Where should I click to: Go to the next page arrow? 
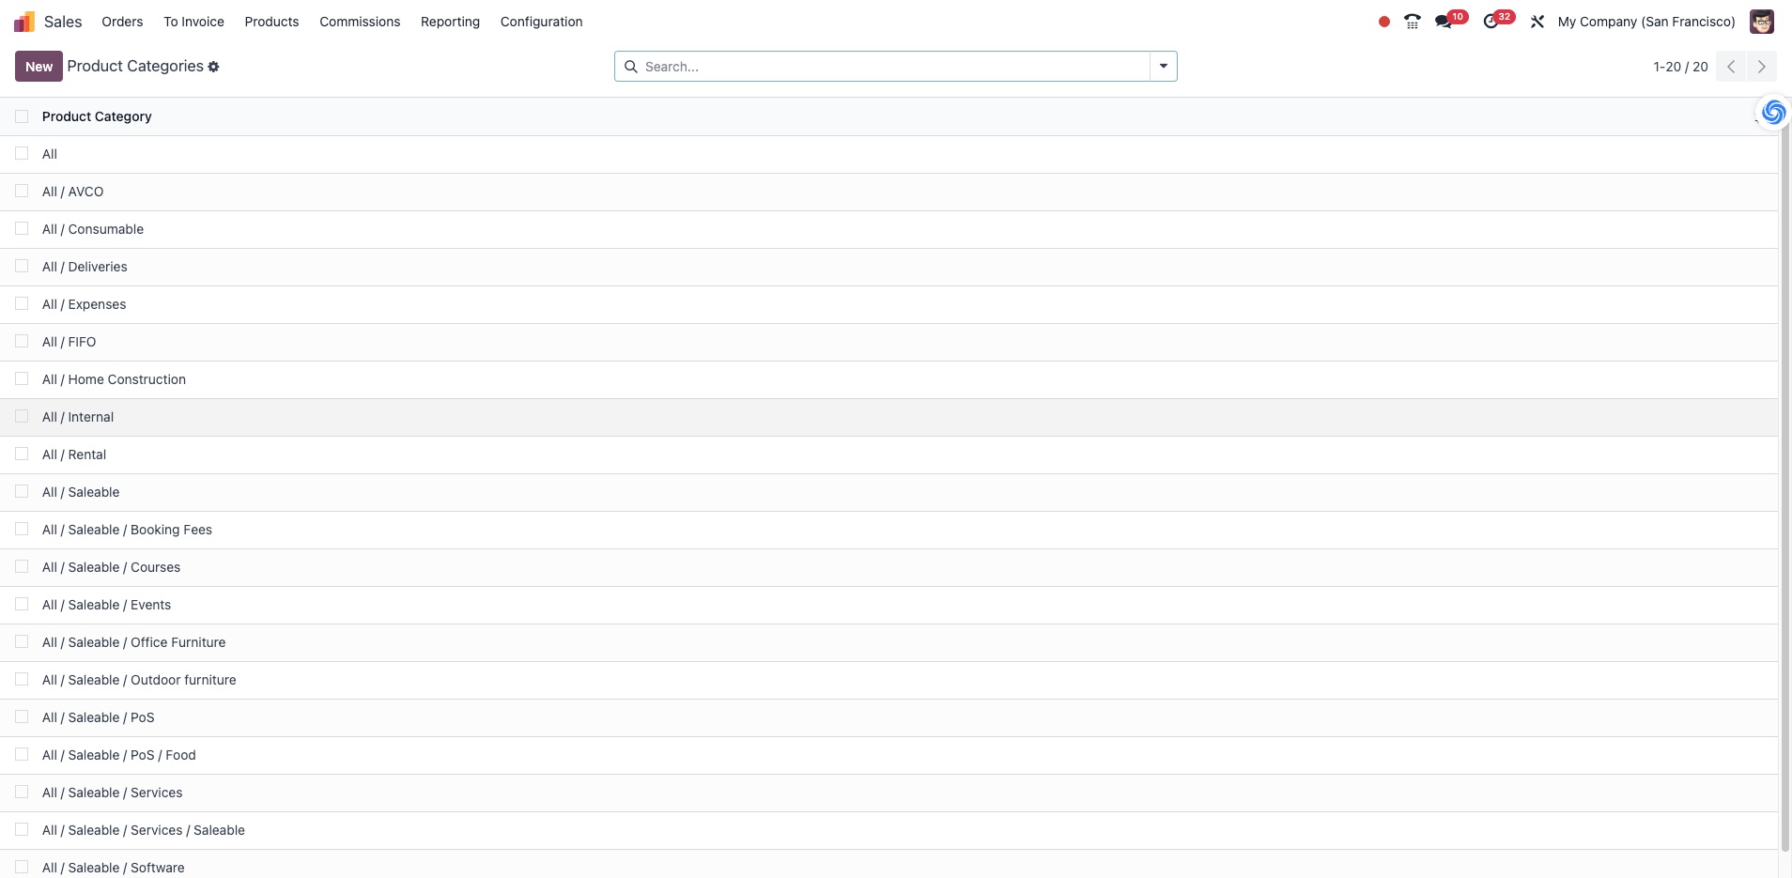point(1761,67)
